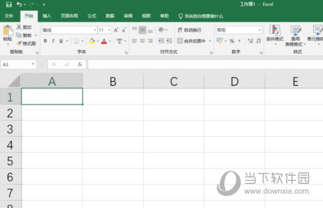Toggle 自动换行 (Wrap Text)
Image resolution: width=323 pixels, height=208 pixels.
(189, 30)
